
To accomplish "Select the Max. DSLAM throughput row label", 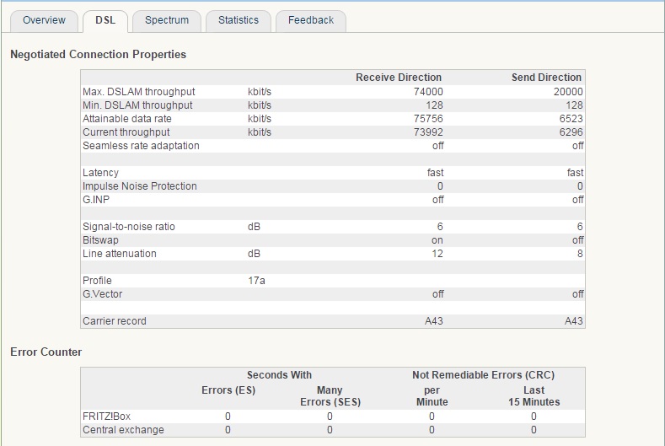I will click(x=138, y=92).
